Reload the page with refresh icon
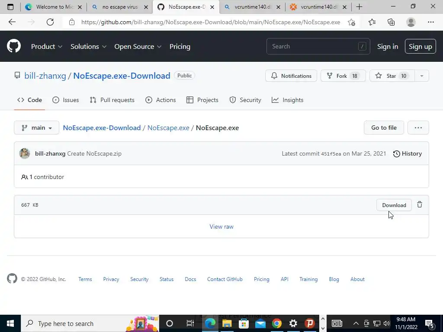 click(50, 22)
